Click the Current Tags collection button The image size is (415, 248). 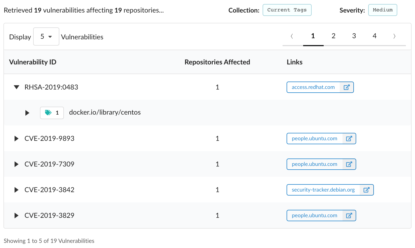tap(287, 10)
